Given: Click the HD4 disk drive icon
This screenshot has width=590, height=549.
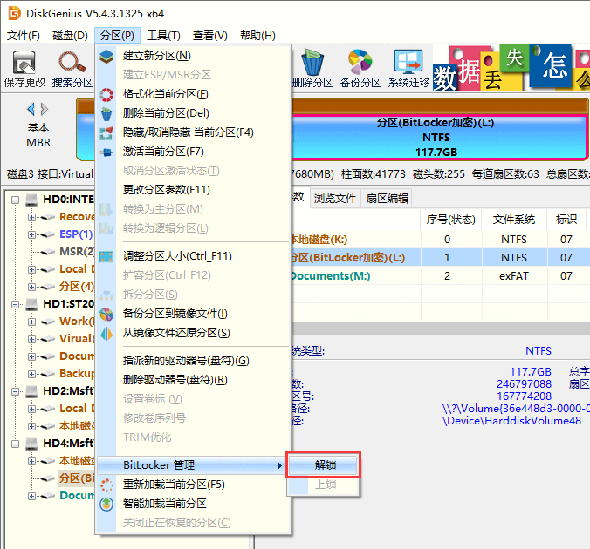Looking at the screenshot, I should click(32, 444).
